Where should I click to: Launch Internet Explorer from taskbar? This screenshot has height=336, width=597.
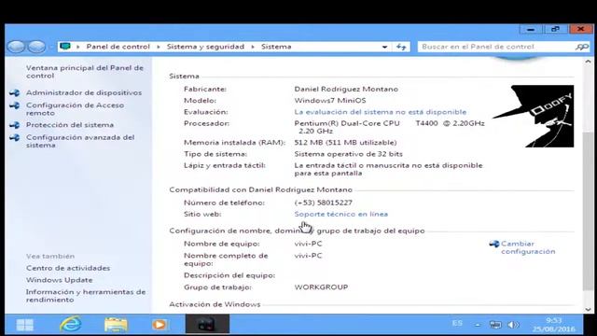pos(71,324)
